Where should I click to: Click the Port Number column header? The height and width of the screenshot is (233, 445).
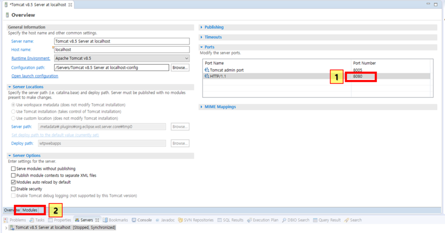pyautogui.click(x=364, y=63)
